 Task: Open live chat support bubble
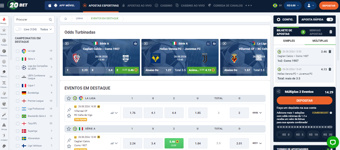point(333,142)
